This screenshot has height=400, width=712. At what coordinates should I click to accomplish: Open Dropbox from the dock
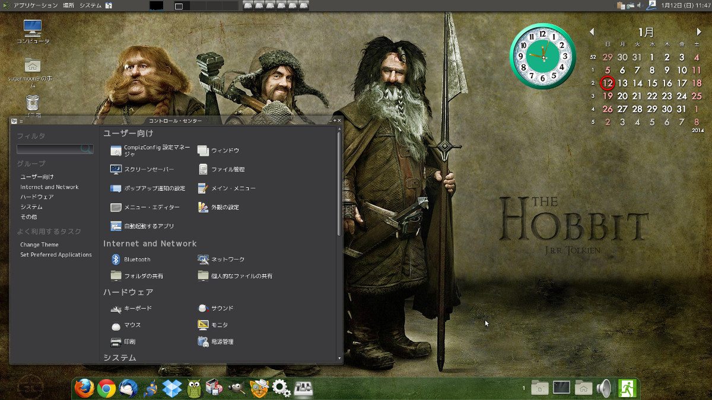pos(172,388)
